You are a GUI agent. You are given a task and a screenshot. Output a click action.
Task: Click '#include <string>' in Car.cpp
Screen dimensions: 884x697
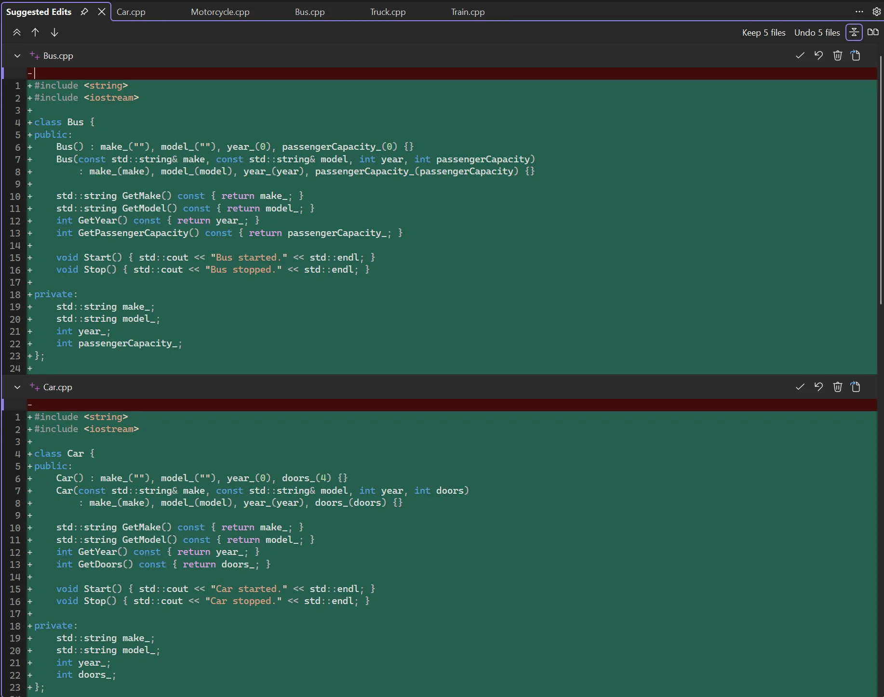[x=81, y=417]
